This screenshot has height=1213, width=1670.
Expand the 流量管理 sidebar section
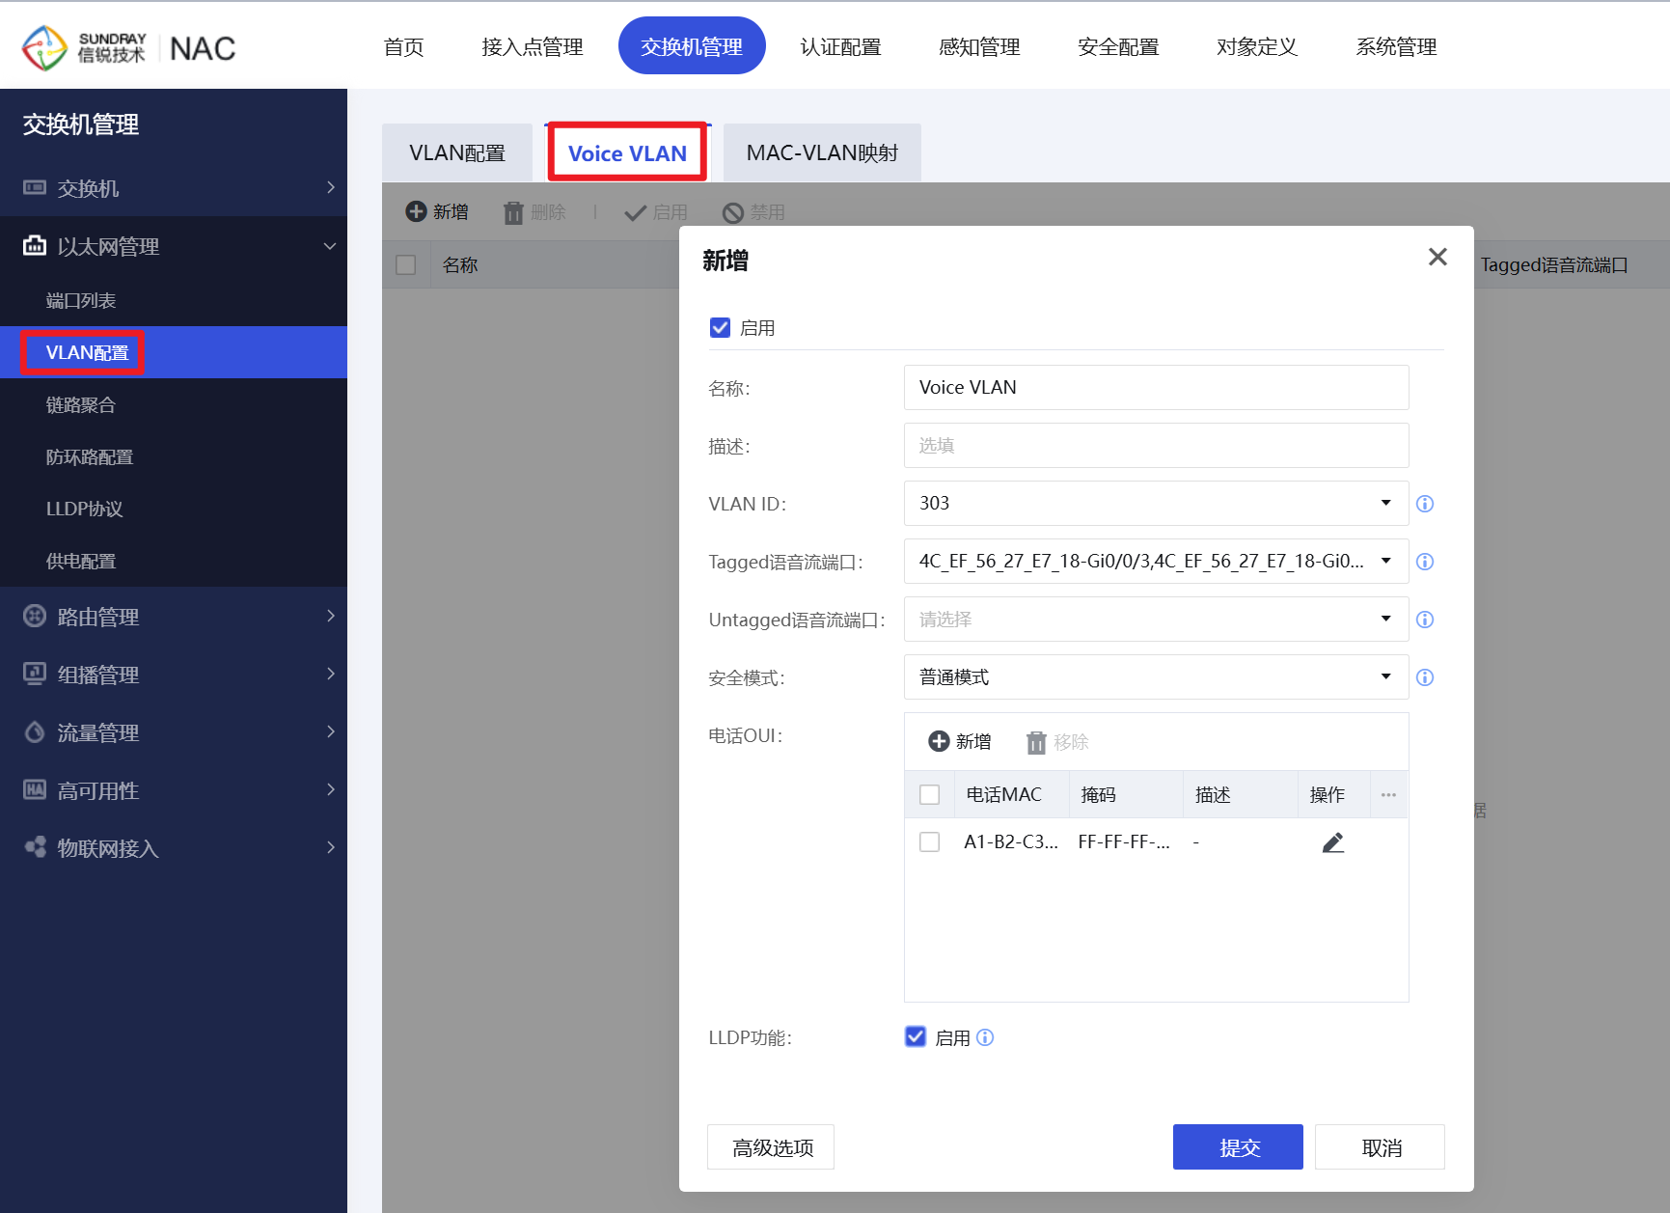174,731
